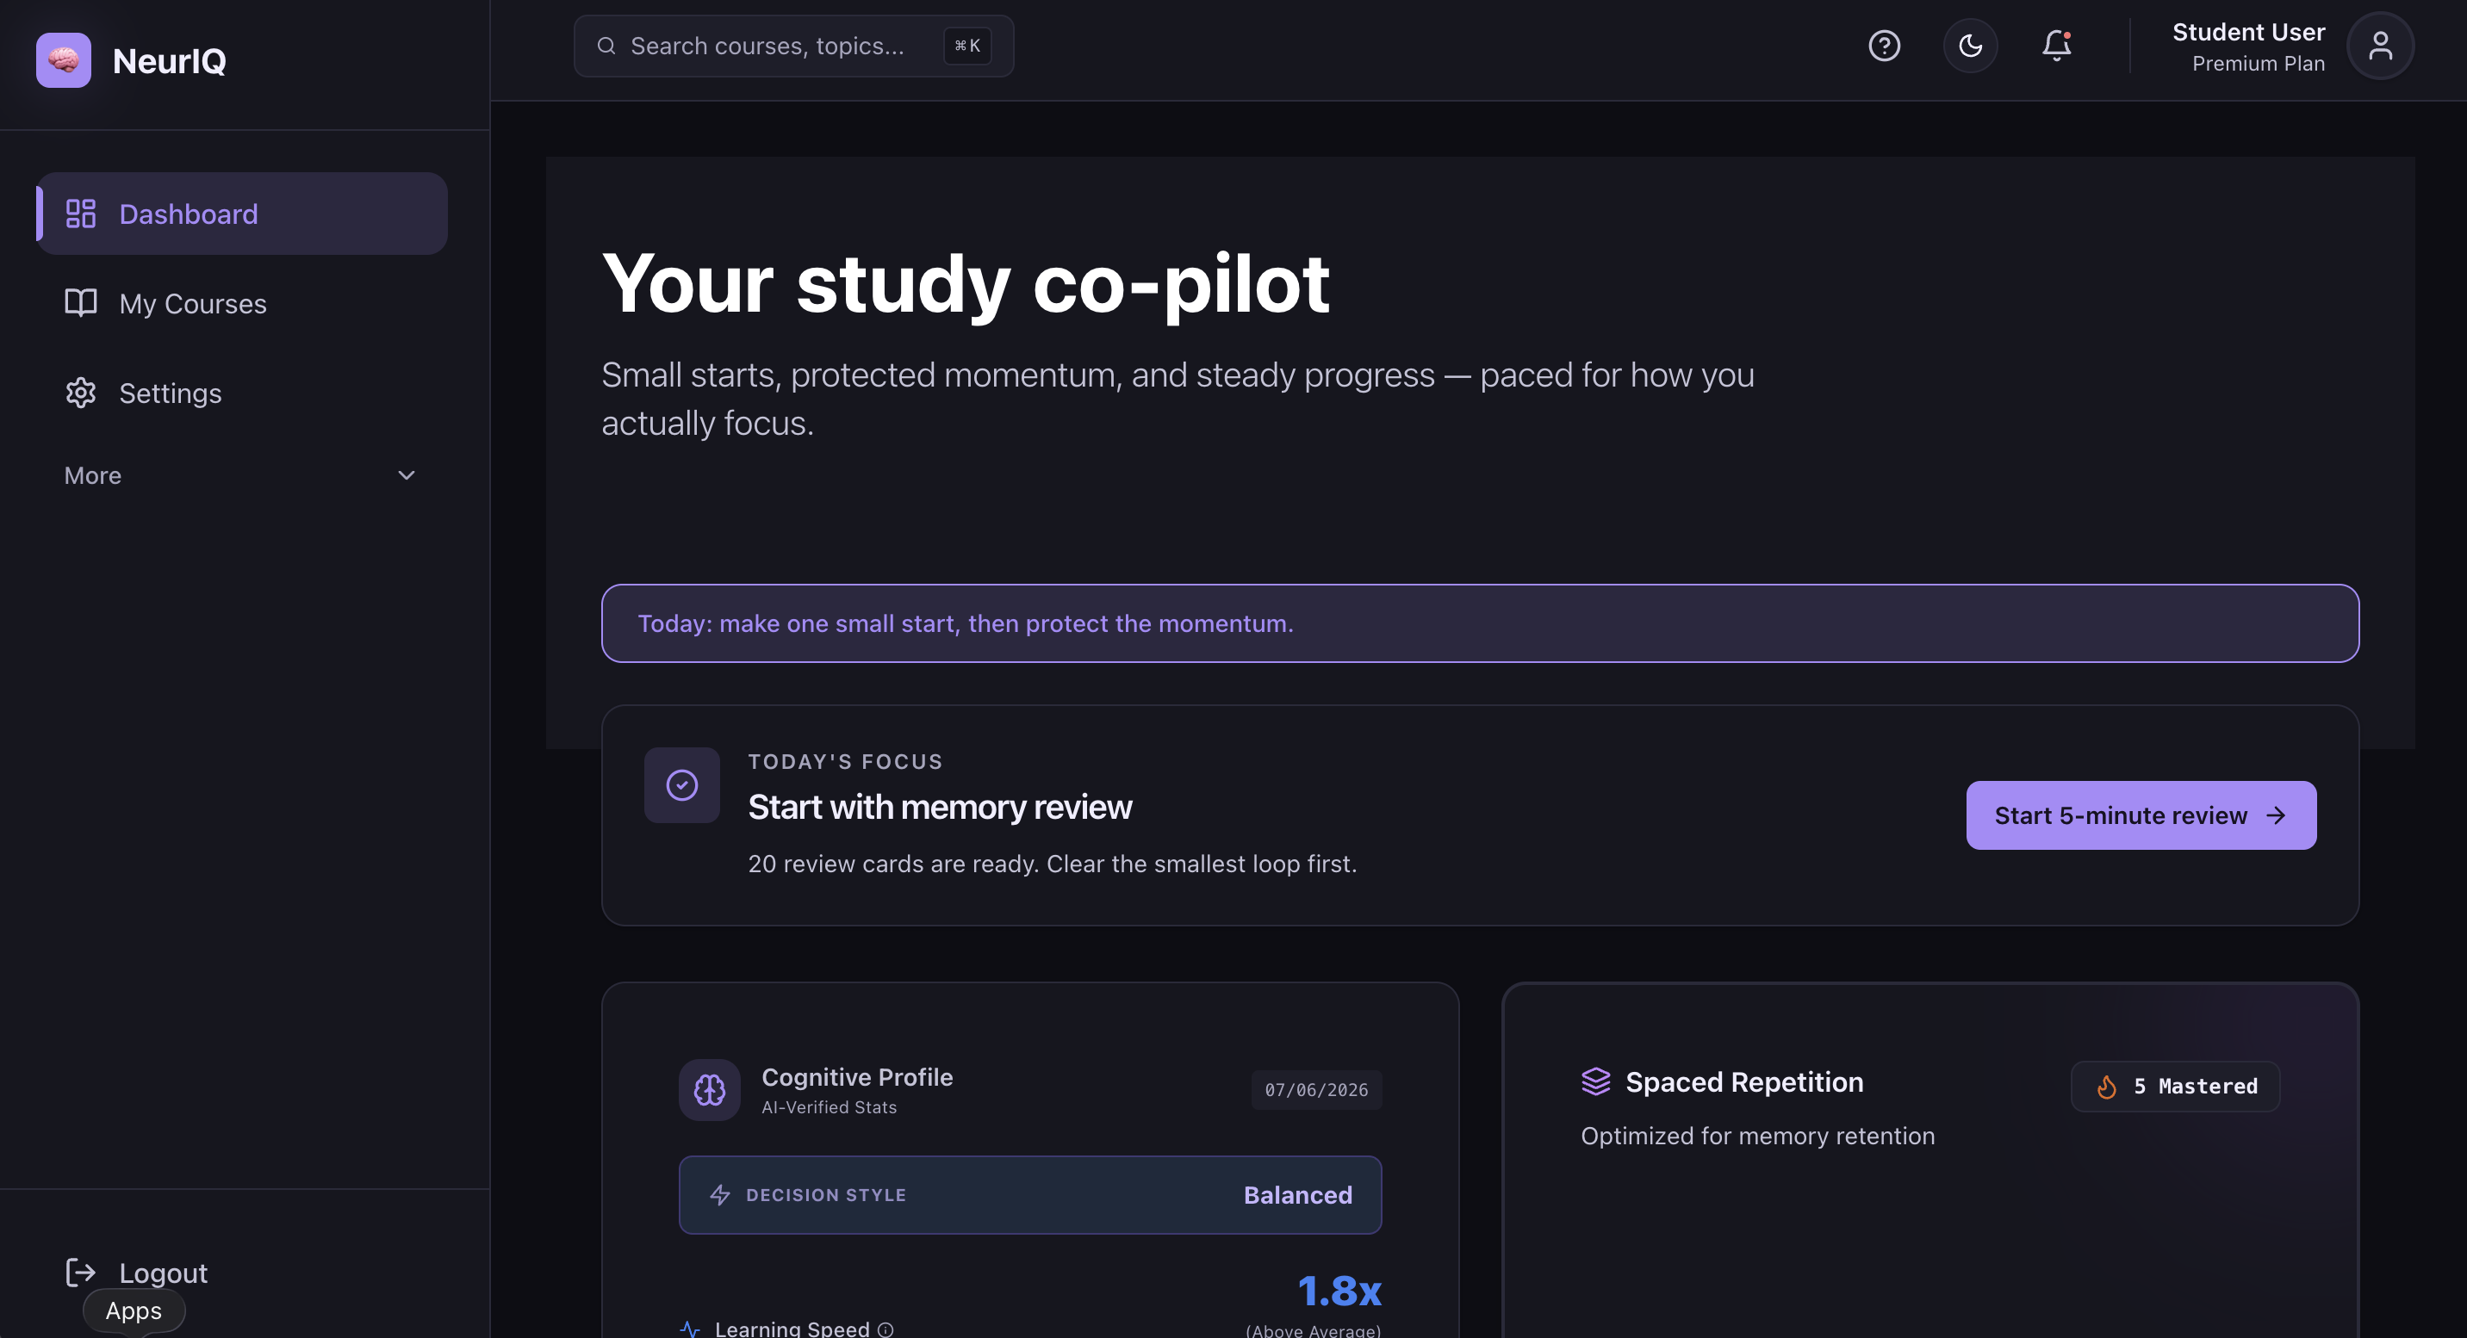
Task: Click the Decision Style lightning icon
Action: click(720, 1194)
